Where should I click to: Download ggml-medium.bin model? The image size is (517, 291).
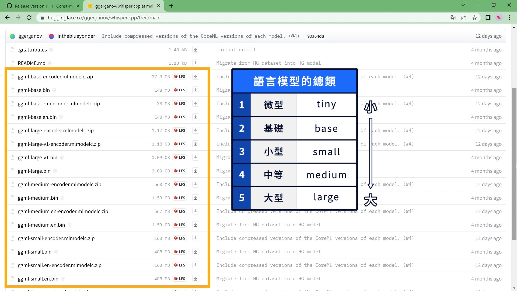[x=195, y=198]
